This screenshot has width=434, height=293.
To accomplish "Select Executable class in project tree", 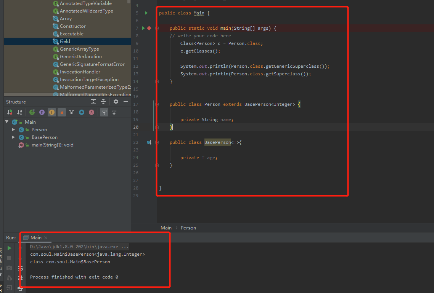I will click(x=71, y=34).
